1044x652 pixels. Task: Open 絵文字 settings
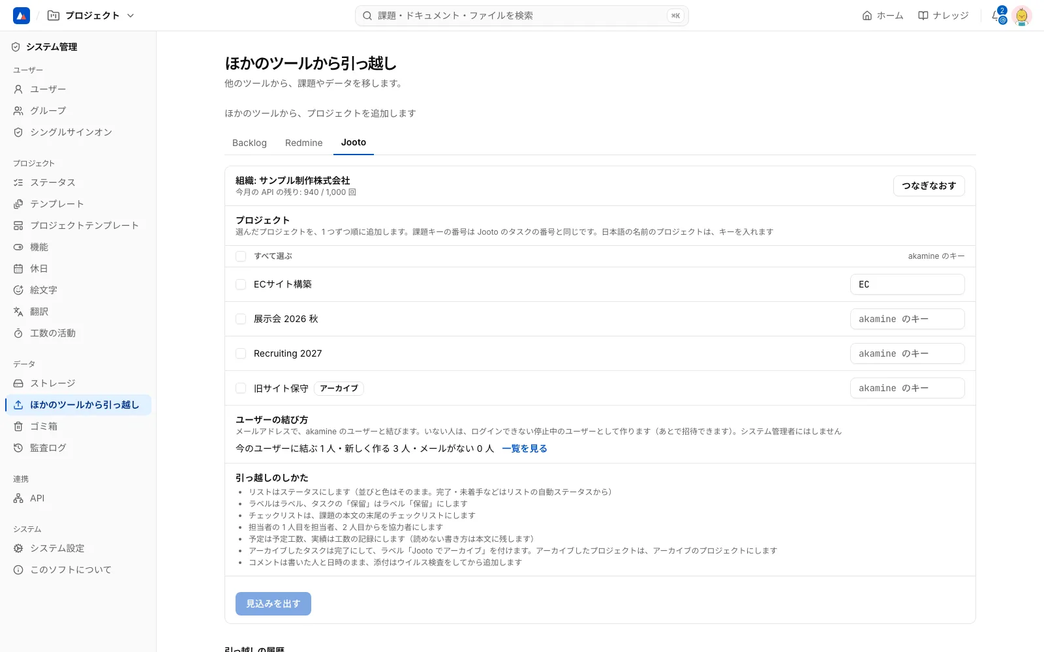point(78,290)
